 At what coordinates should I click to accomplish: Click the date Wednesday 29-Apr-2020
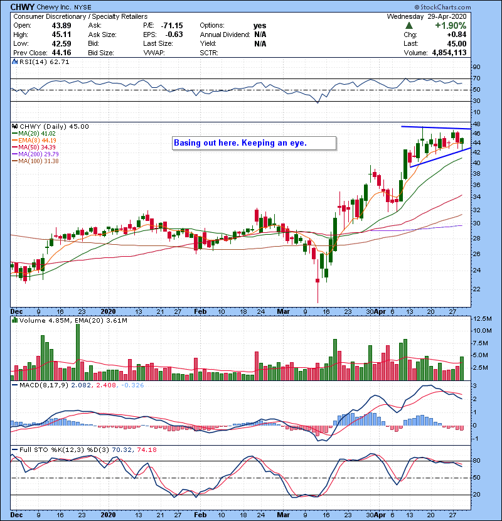click(x=427, y=16)
